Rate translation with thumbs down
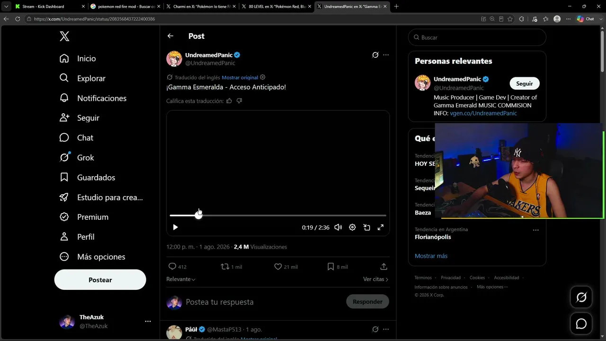This screenshot has height=341, width=606. (x=239, y=101)
